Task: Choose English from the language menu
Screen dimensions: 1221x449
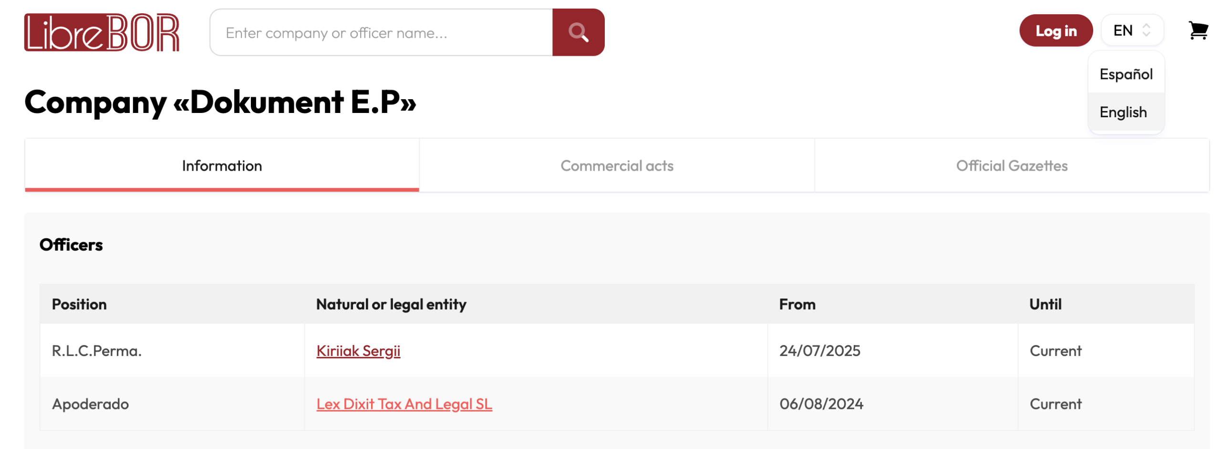Action: click(x=1122, y=112)
